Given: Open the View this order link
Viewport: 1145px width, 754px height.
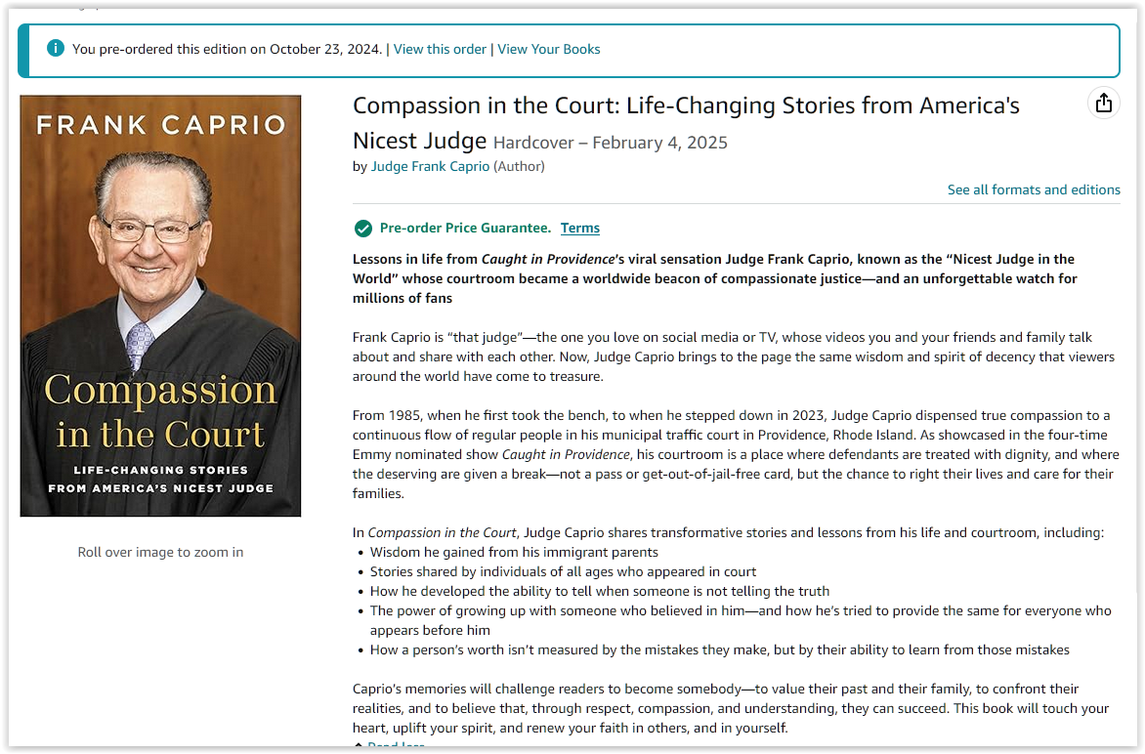Looking at the screenshot, I should (x=440, y=49).
